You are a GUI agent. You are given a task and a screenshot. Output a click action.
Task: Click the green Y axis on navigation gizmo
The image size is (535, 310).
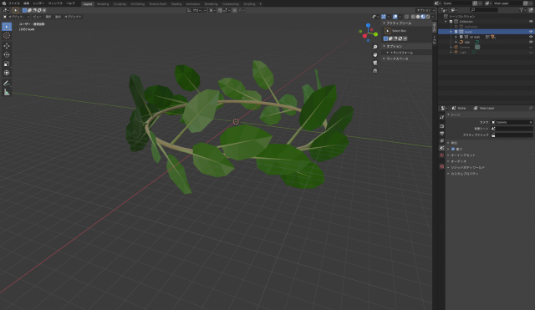click(x=375, y=34)
